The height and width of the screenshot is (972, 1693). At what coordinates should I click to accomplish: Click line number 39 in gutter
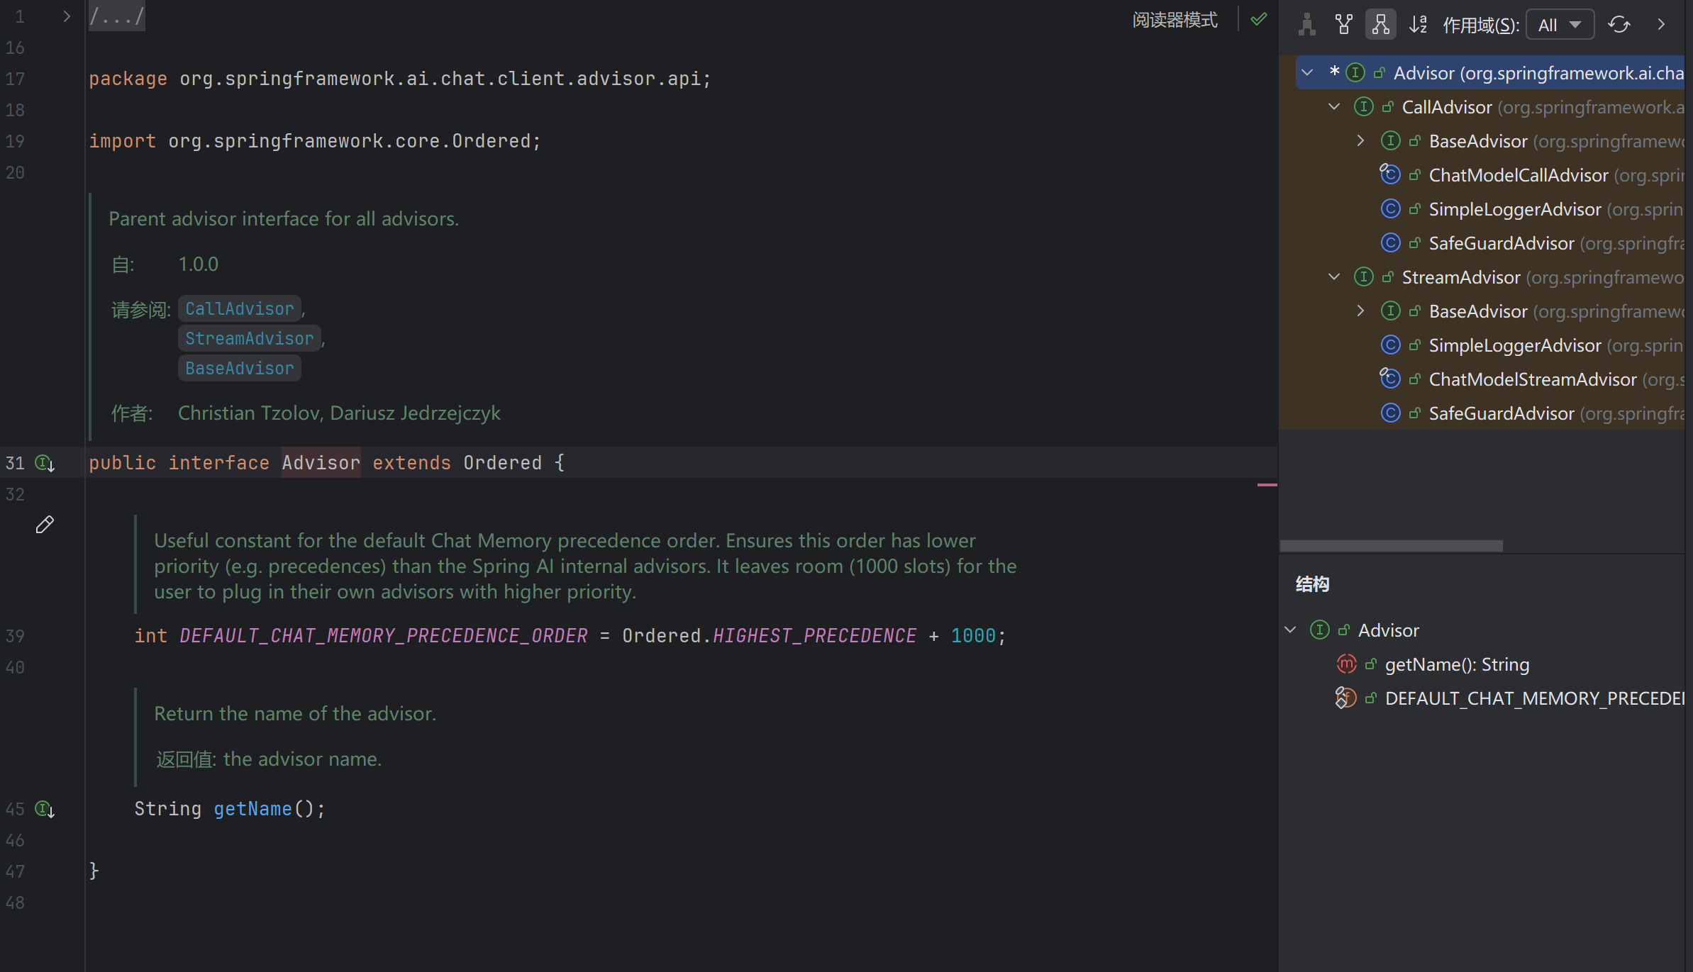coord(15,636)
